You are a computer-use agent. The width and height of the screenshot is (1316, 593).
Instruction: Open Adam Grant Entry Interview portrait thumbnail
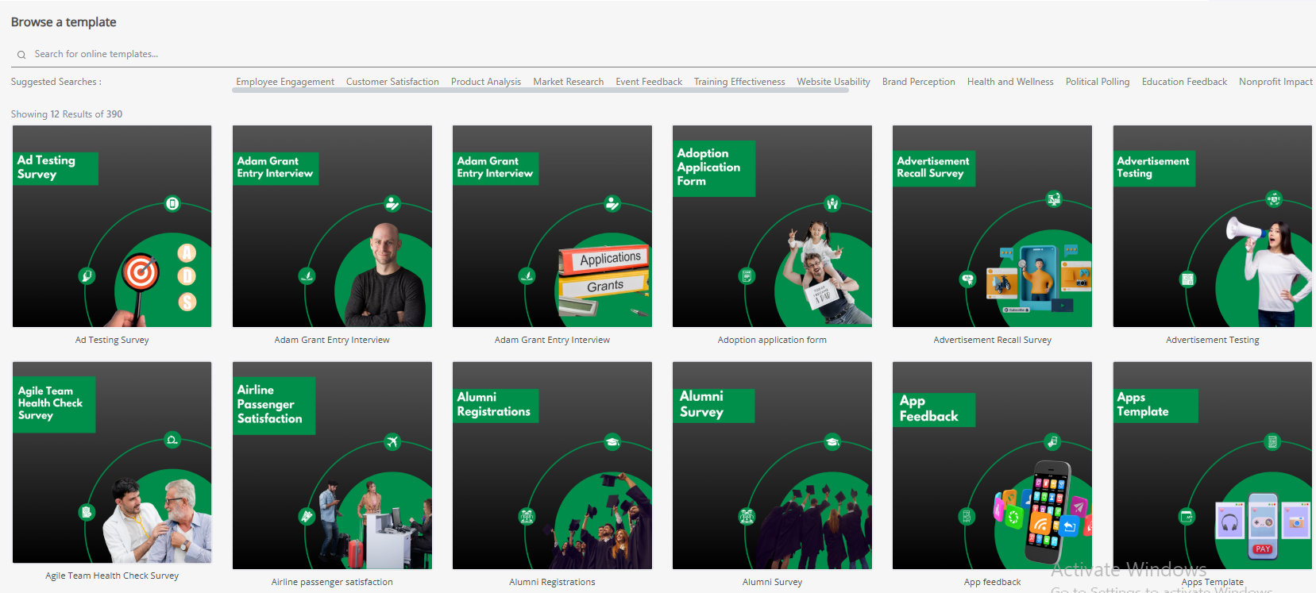[x=332, y=226]
